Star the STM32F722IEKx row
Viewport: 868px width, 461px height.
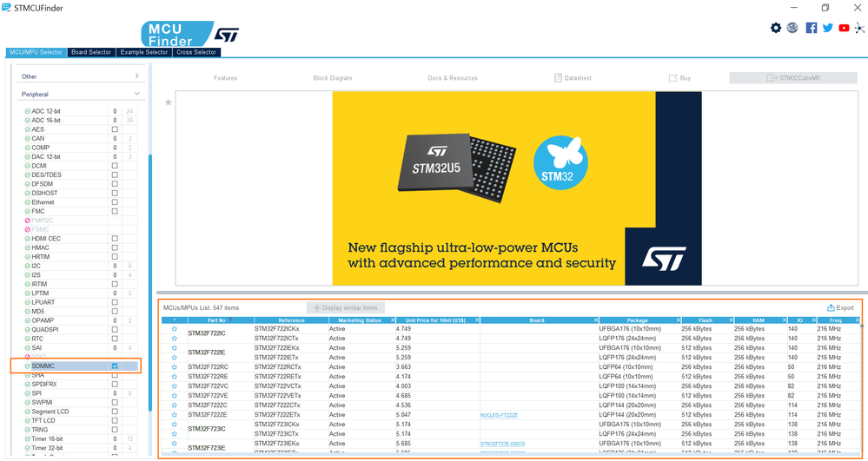pyautogui.click(x=175, y=348)
